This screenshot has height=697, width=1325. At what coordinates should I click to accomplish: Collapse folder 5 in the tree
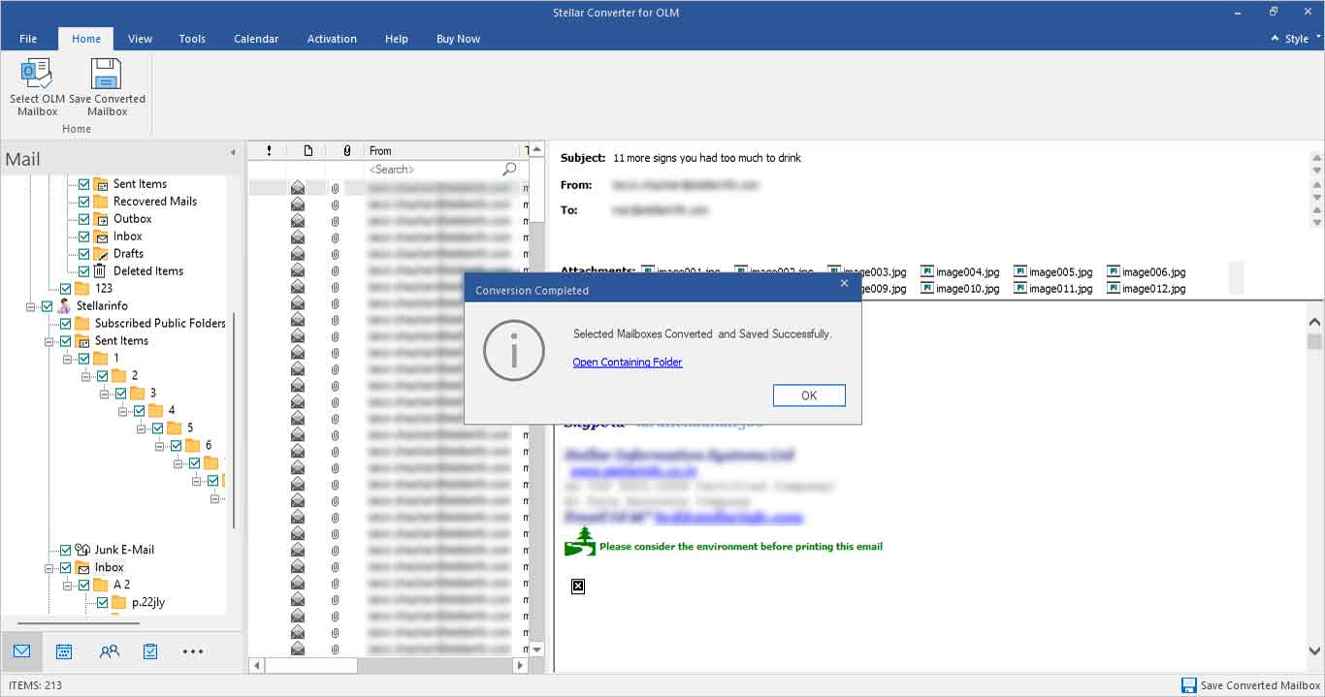click(143, 428)
